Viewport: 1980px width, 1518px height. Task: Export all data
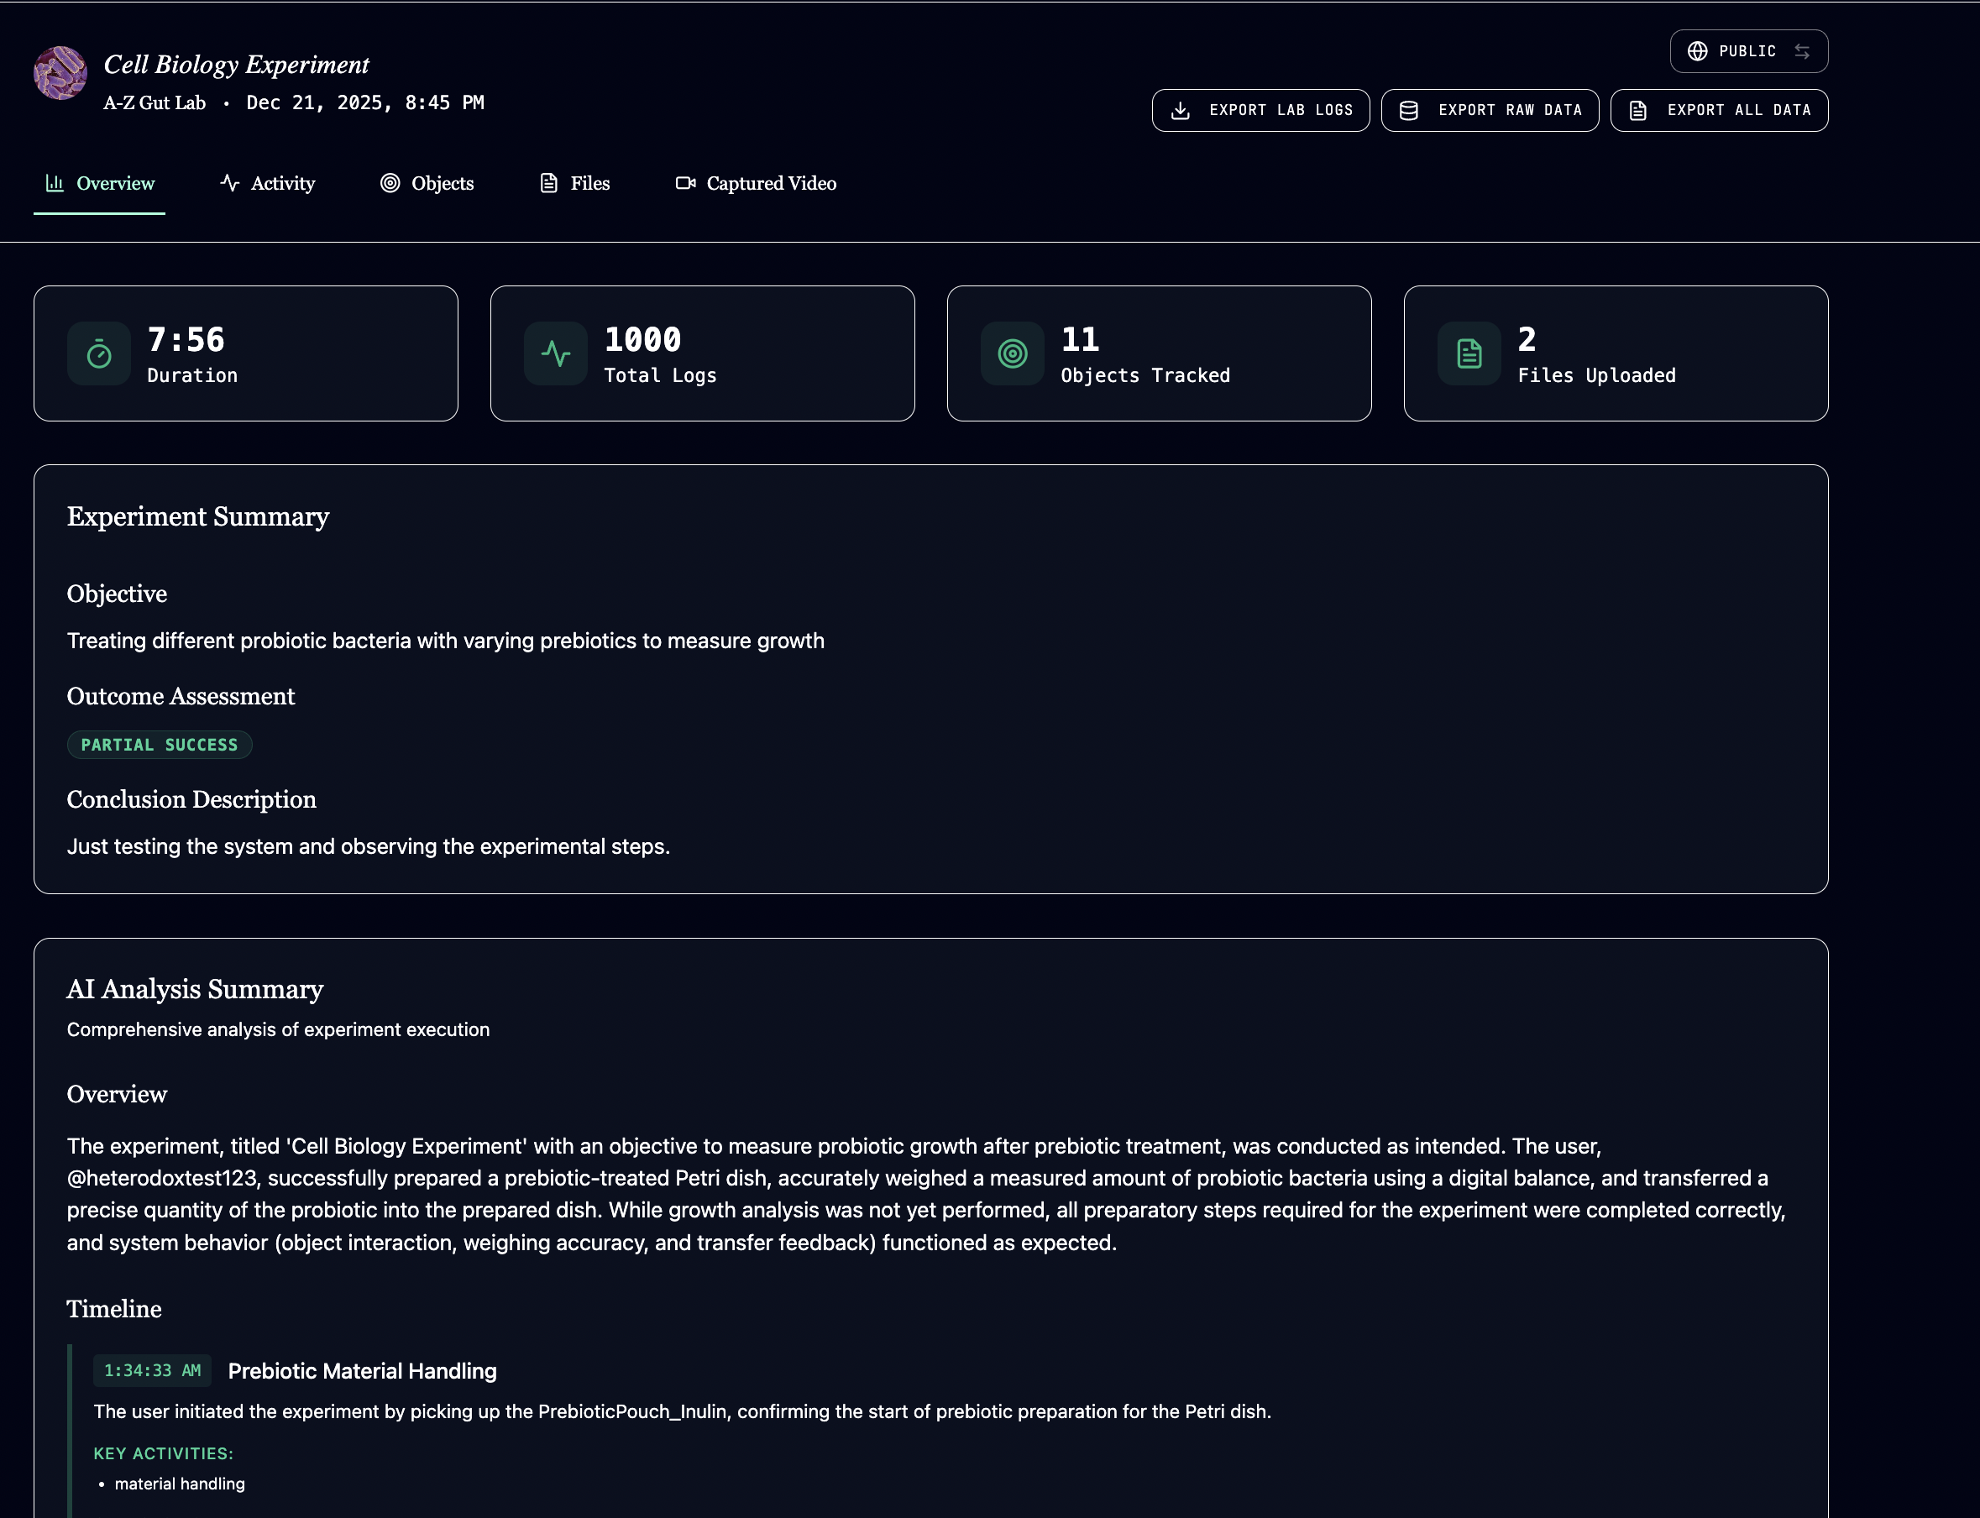click(x=1718, y=110)
